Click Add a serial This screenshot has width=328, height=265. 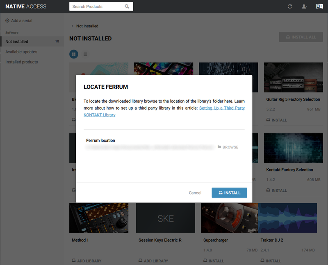(19, 20)
